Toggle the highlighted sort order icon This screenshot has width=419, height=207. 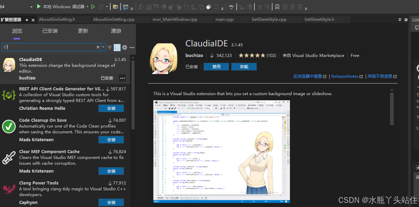coord(117,47)
